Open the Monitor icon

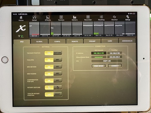115,18
